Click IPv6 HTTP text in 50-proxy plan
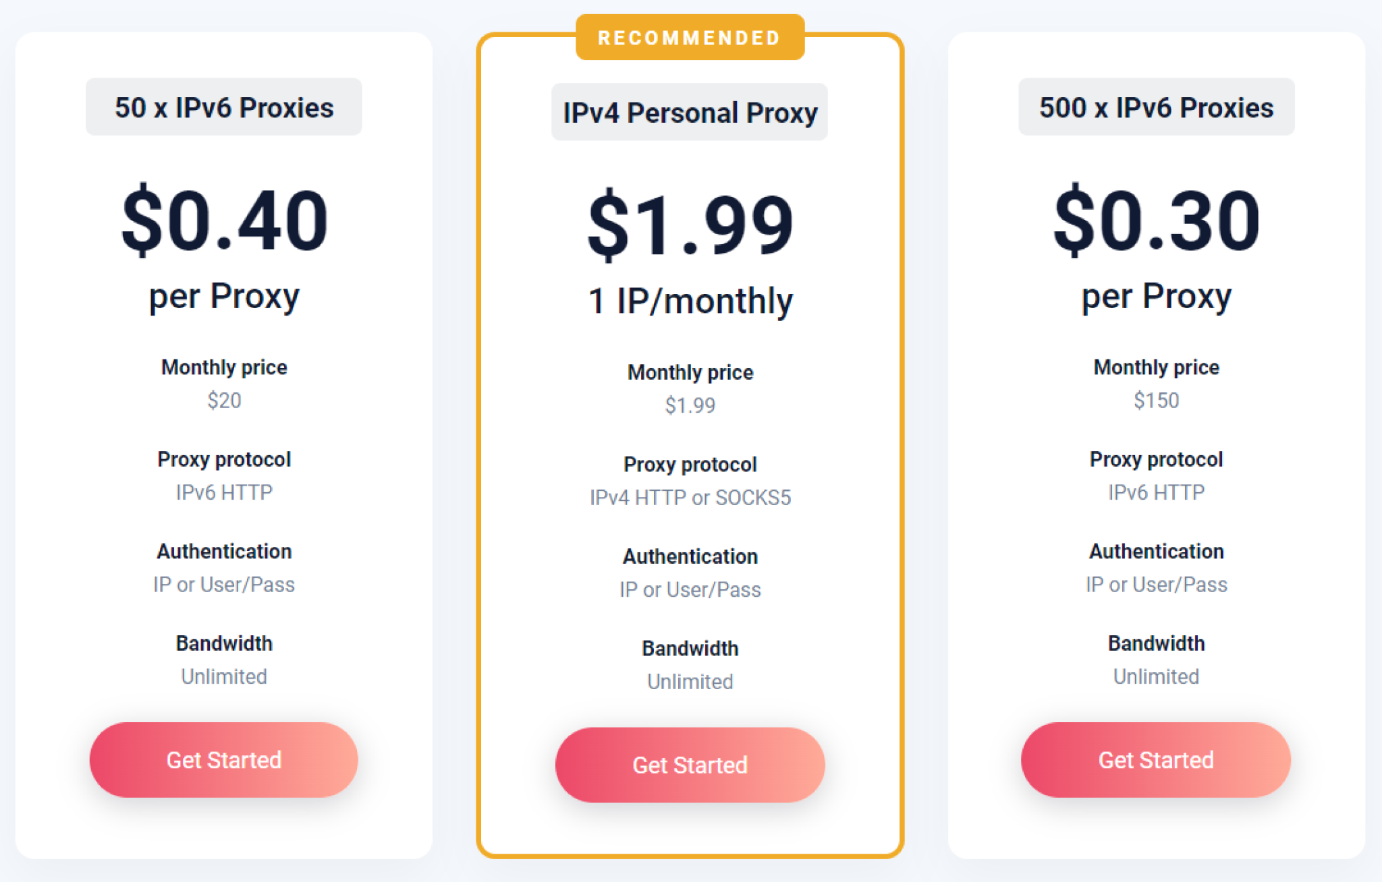Viewport: 1382px width, 882px height. click(224, 492)
